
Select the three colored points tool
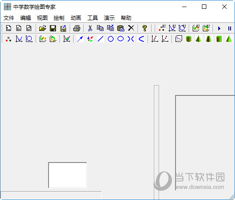coord(8,39)
